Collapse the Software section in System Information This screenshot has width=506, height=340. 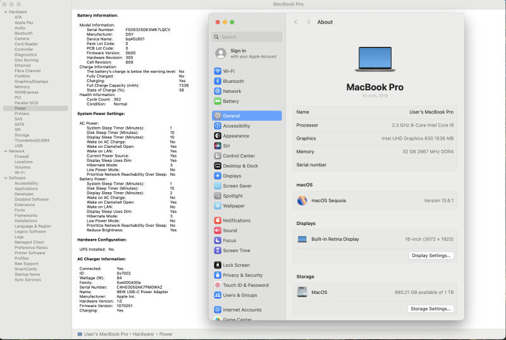click(6, 178)
